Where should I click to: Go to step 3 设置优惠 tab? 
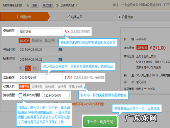click(126, 17)
